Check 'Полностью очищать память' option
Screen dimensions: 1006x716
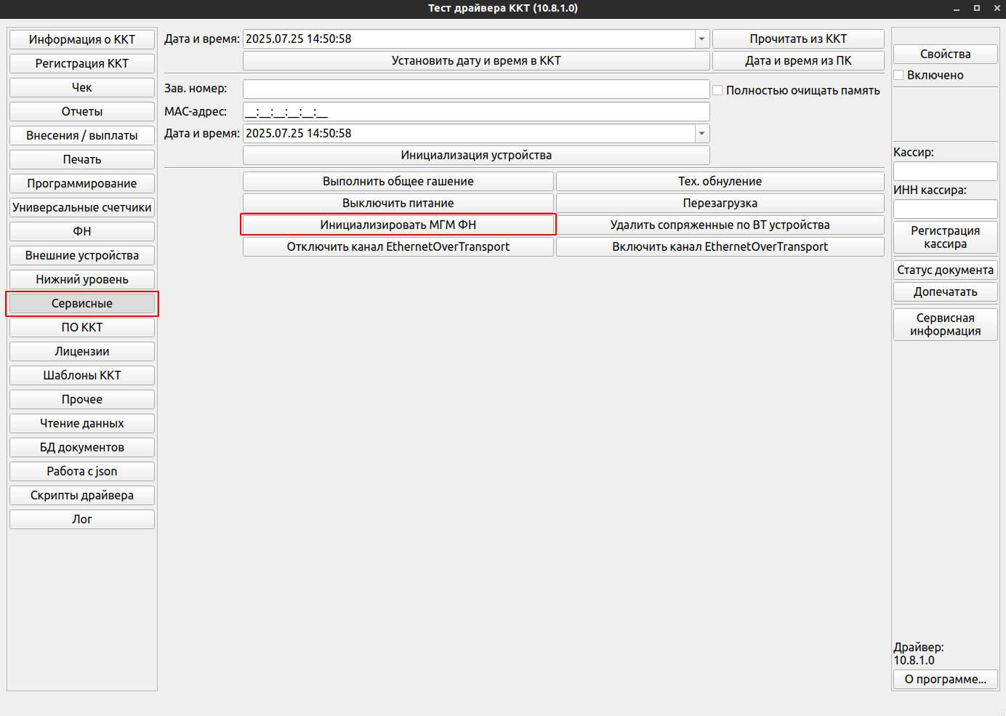718,90
